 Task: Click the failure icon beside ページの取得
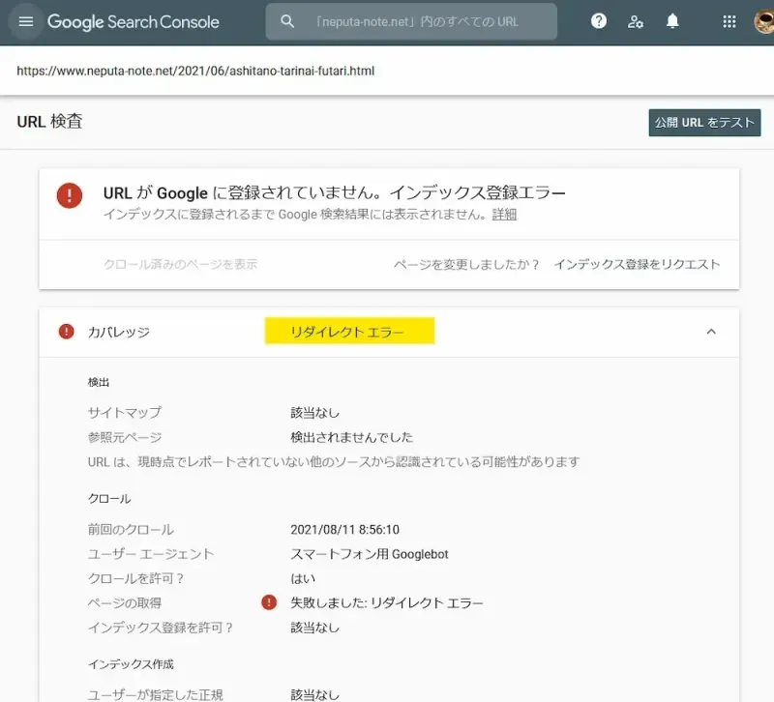pyautogui.click(x=268, y=601)
